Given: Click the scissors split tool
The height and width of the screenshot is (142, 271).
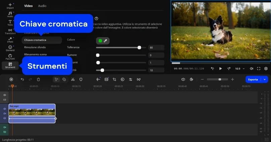Looking at the screenshot, I should coord(73,79).
